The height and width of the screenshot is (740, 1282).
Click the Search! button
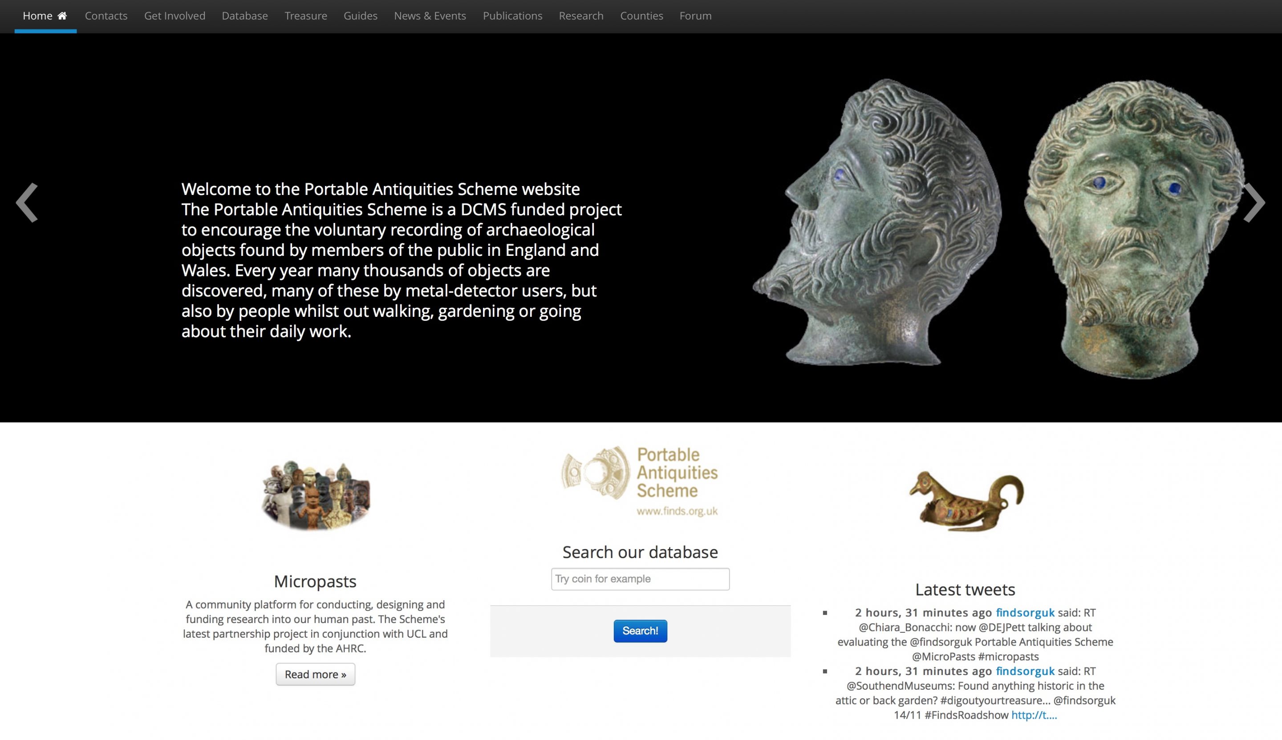[640, 631]
